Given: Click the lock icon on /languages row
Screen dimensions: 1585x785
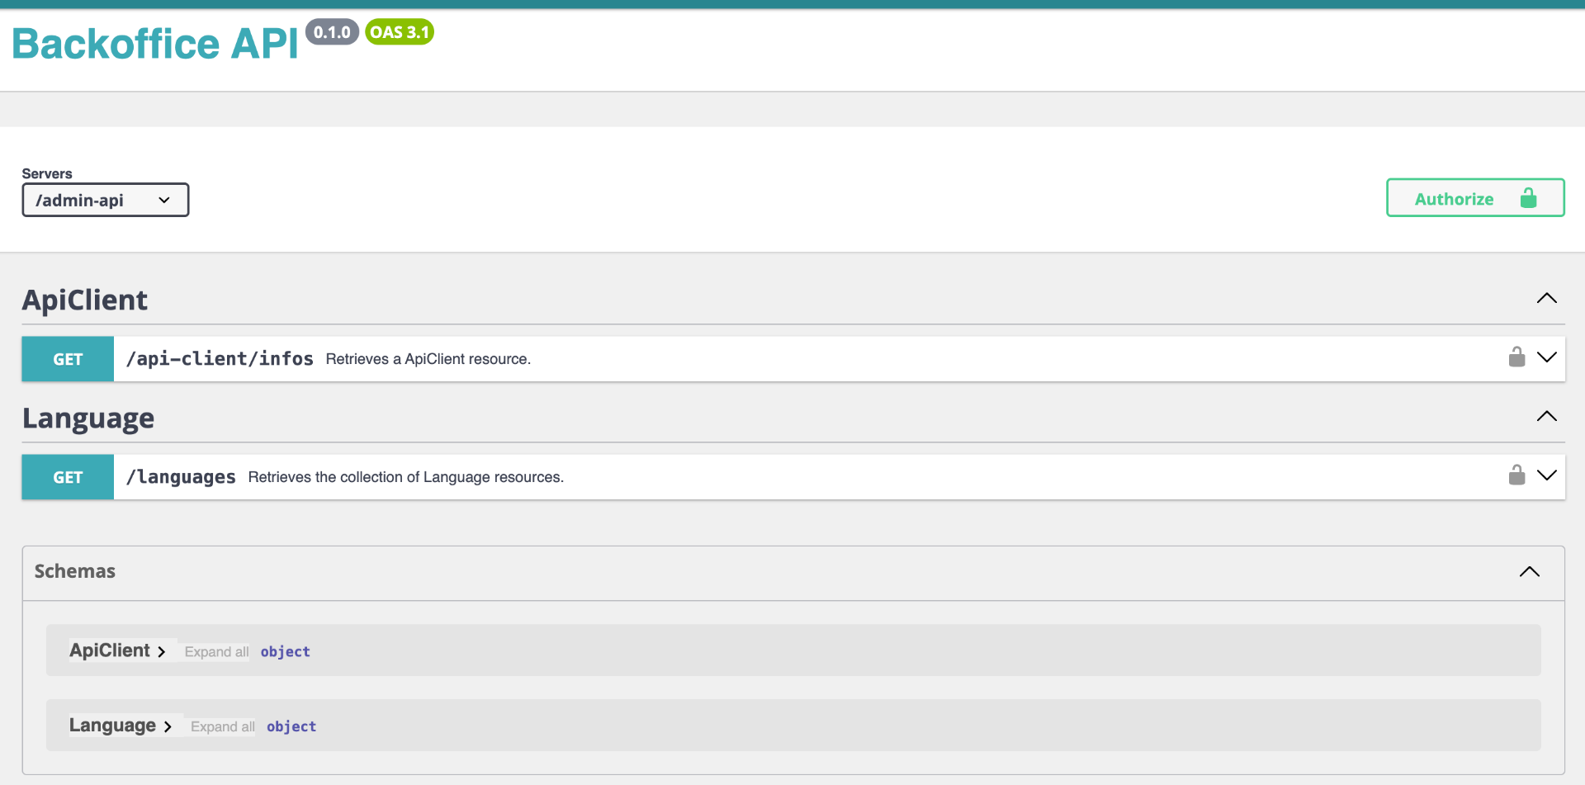Looking at the screenshot, I should (x=1516, y=475).
